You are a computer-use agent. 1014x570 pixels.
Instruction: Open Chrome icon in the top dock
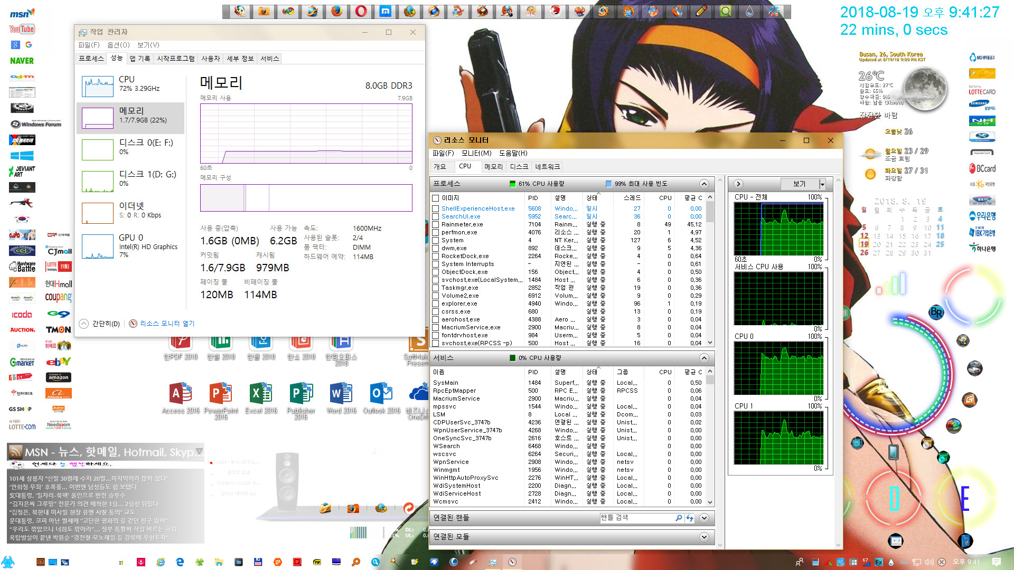click(x=288, y=11)
